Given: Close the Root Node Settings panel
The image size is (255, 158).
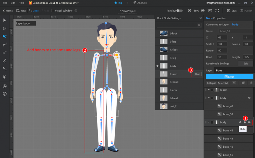Looking at the screenshot, I should coord(200,18).
